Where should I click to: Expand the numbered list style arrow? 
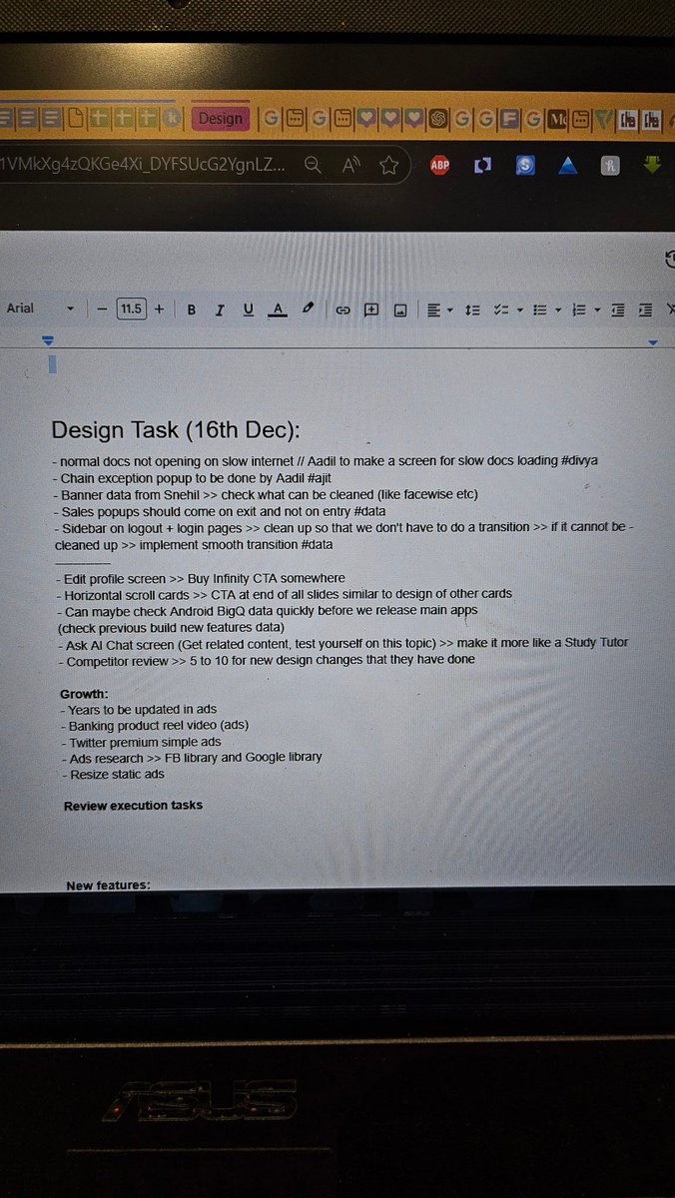point(597,310)
